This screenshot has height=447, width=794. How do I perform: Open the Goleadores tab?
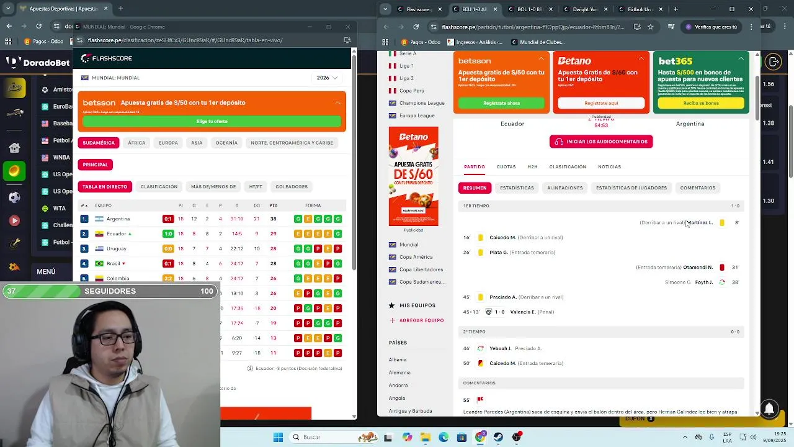tap(292, 187)
